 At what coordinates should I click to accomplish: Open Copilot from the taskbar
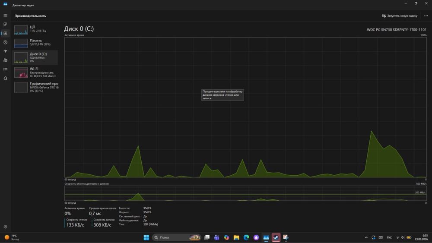tap(226, 237)
